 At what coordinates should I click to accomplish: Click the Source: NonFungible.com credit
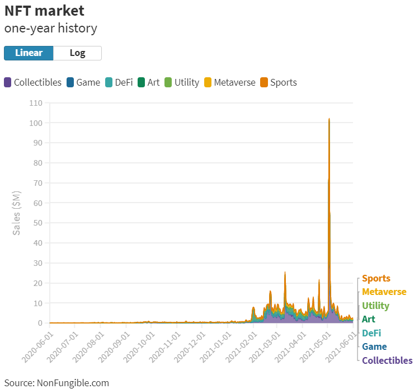tap(57, 383)
